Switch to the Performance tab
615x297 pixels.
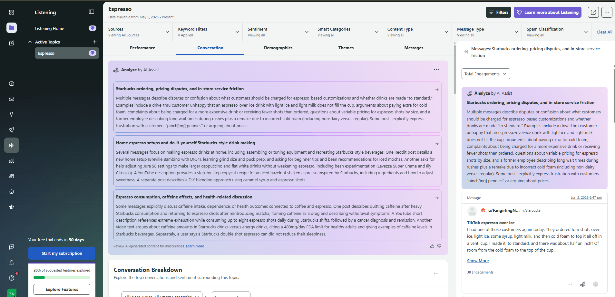[x=142, y=48]
